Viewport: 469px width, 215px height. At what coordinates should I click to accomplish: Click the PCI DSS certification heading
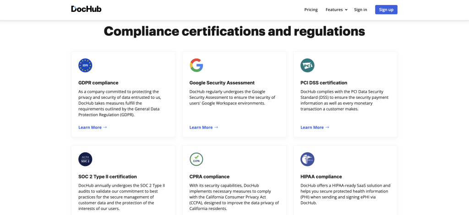pyautogui.click(x=324, y=83)
